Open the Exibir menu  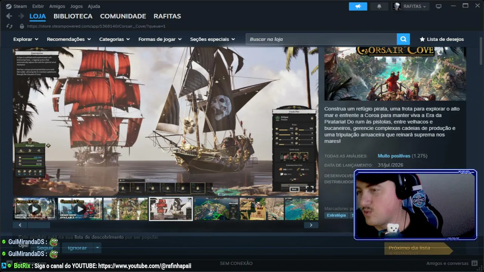click(x=38, y=6)
